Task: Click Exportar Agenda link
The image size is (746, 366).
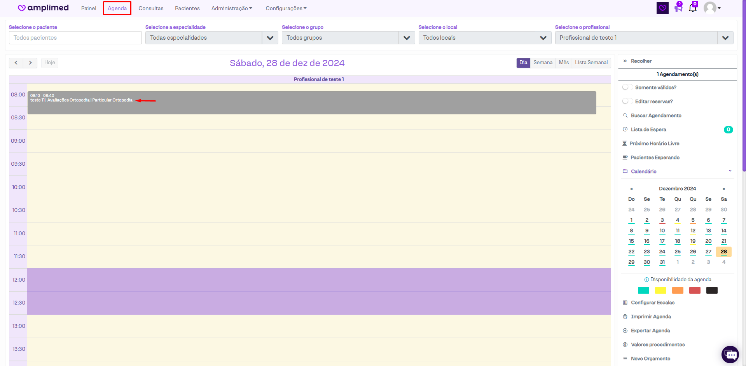Action: [650, 331]
